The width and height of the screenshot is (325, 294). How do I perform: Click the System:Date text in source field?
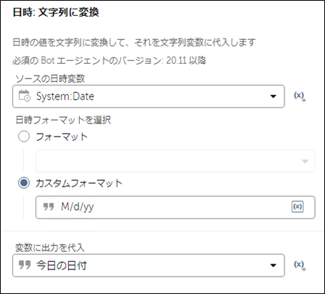pyautogui.click(x=65, y=97)
